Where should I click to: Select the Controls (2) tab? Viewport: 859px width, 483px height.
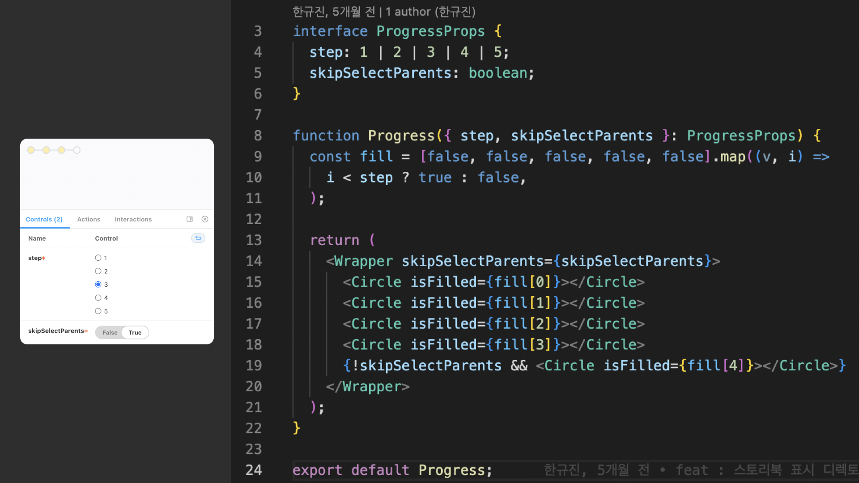(44, 219)
